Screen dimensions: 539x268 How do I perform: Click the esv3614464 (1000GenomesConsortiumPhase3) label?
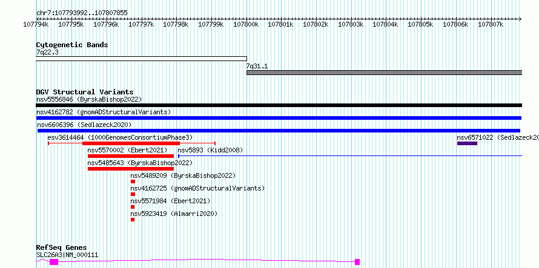[x=120, y=137]
